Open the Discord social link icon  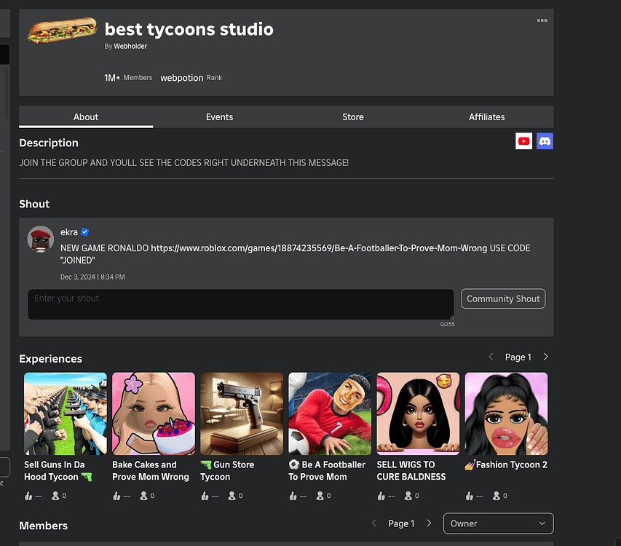(545, 141)
